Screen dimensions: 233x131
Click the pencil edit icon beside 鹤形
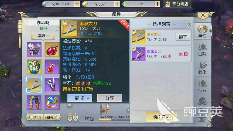pos(58,29)
